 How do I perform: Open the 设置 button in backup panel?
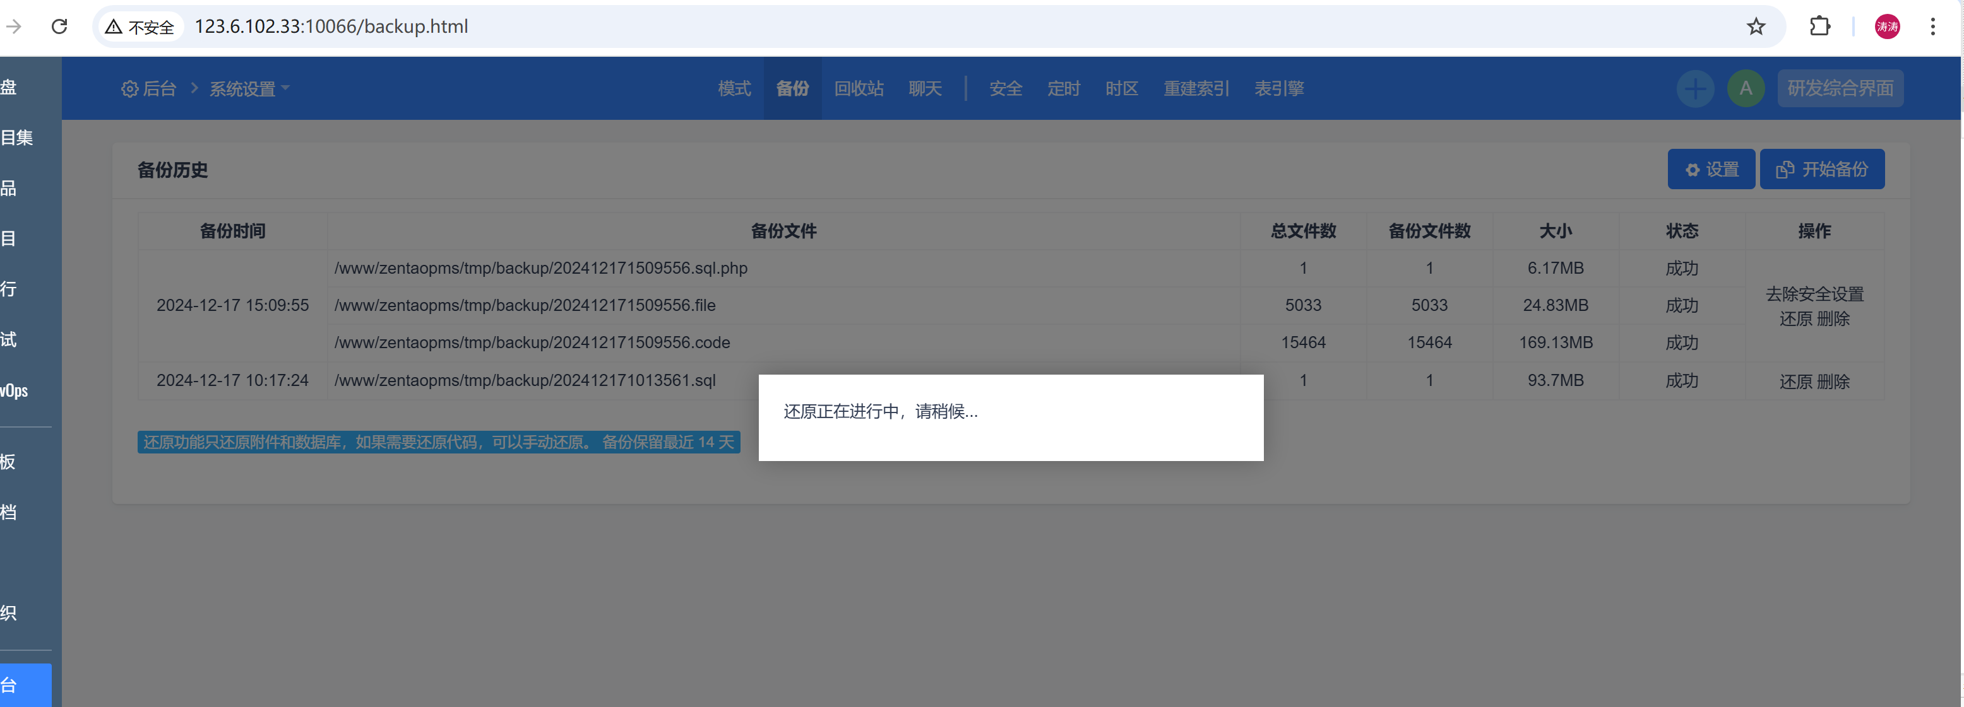point(1711,168)
